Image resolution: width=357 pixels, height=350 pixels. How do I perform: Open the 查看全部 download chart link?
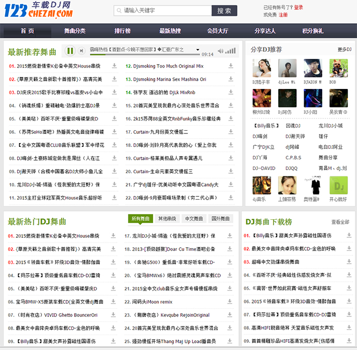(340, 222)
